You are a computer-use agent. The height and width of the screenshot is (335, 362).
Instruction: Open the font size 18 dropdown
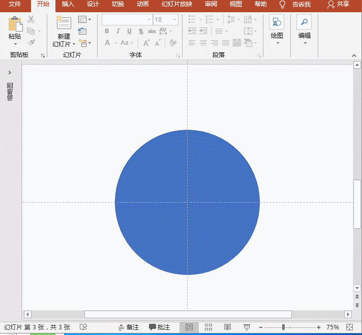[174, 20]
